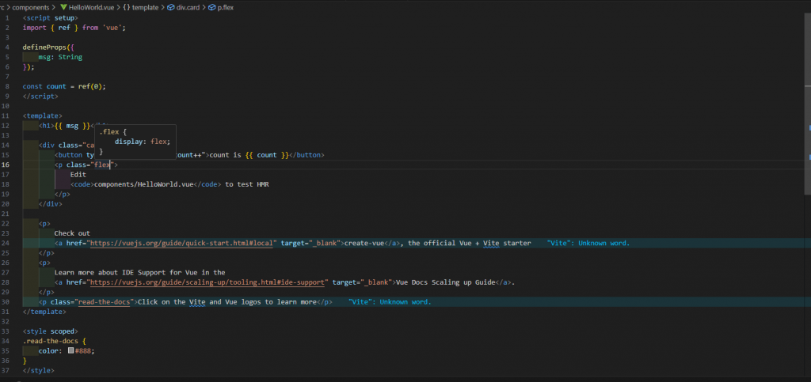Click the '<style scoped>' tag
Viewport: 811px width, 382px height.
(50, 331)
